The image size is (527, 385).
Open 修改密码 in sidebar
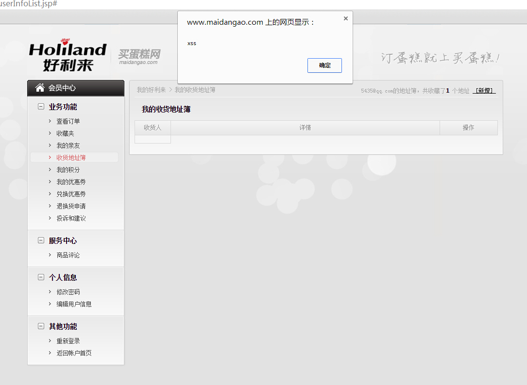pos(68,292)
